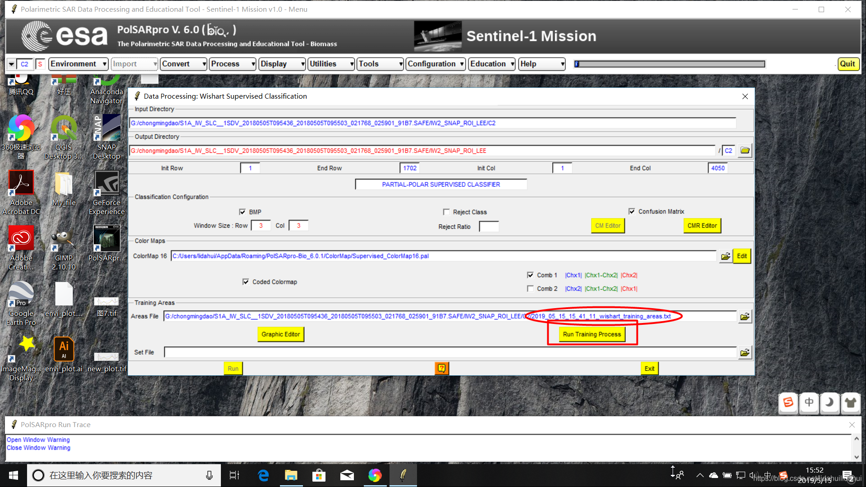
Task: Click Exit in classification dialog
Action: pos(649,369)
